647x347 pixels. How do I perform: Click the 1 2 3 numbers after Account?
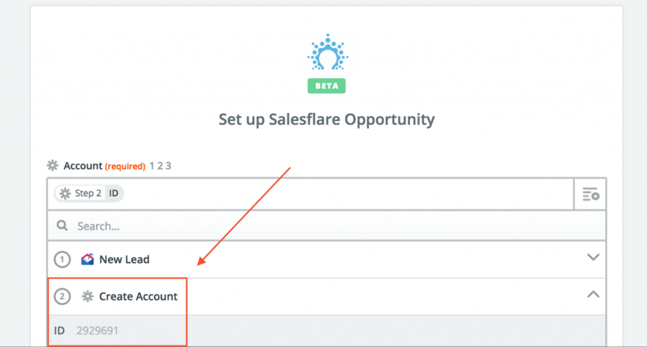tap(160, 166)
